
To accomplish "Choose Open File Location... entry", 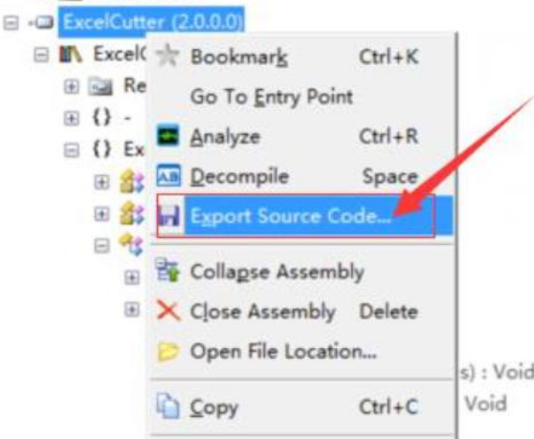I will [283, 351].
